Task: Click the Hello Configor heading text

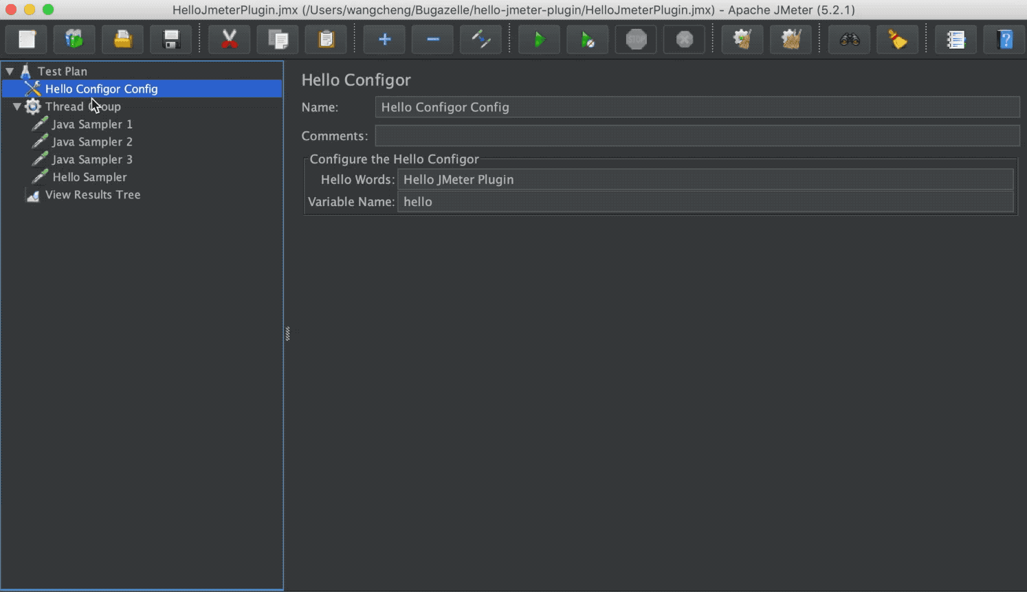Action: pyautogui.click(x=356, y=80)
